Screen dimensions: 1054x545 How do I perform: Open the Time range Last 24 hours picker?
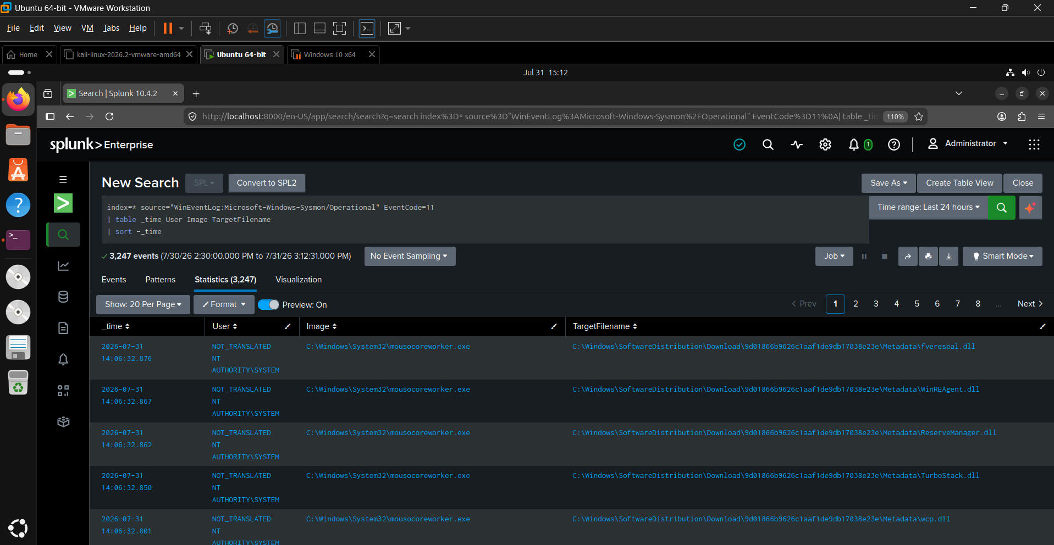pos(929,208)
